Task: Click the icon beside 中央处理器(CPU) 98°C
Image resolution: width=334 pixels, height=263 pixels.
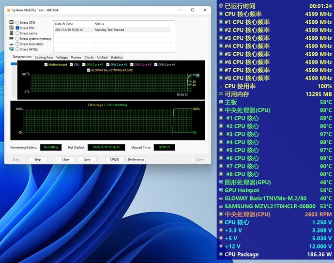Action: click(x=221, y=110)
